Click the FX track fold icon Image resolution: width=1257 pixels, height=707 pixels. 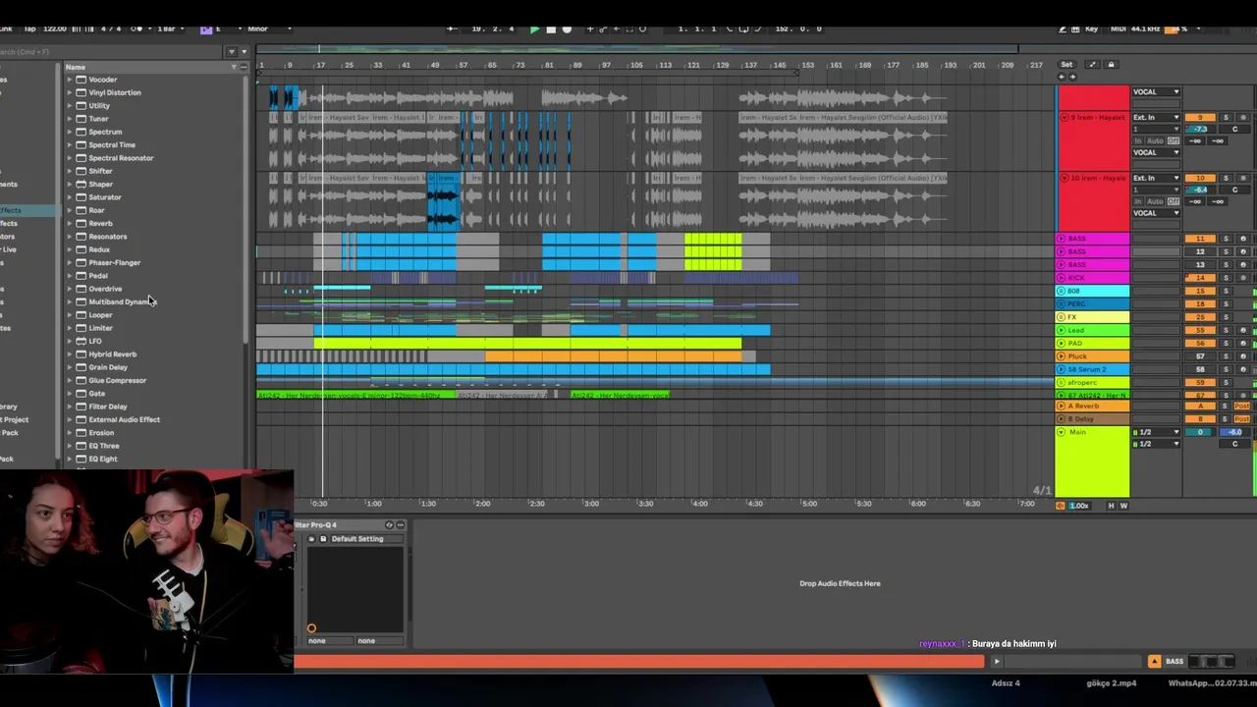point(1061,317)
